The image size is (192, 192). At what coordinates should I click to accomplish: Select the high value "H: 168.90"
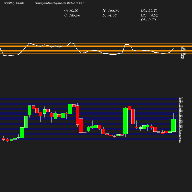tap(111, 10)
